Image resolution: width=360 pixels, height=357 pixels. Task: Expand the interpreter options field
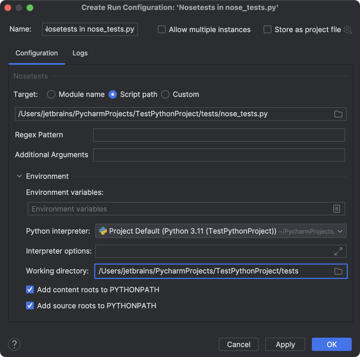[338, 251]
